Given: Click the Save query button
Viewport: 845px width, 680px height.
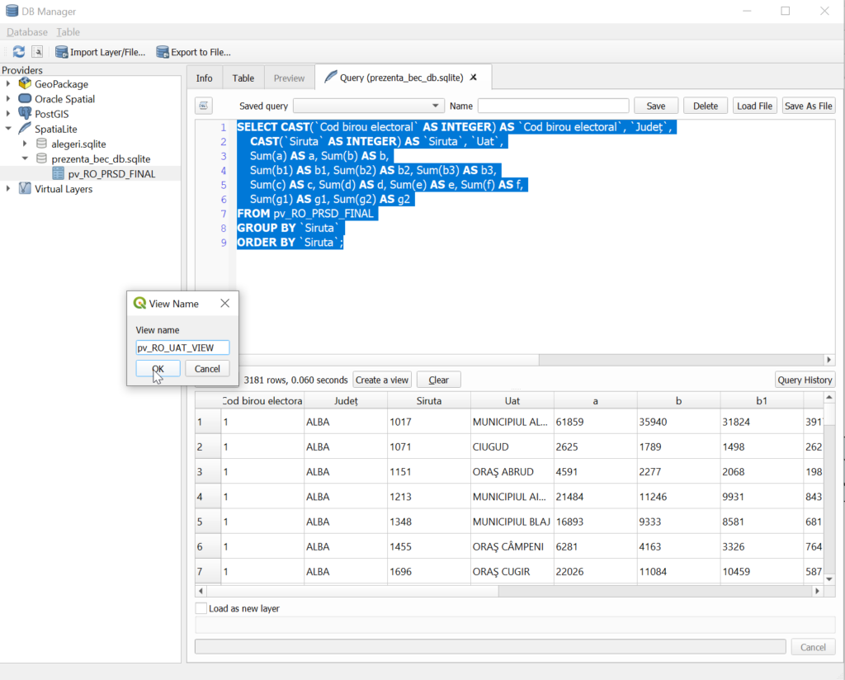Looking at the screenshot, I should [656, 106].
